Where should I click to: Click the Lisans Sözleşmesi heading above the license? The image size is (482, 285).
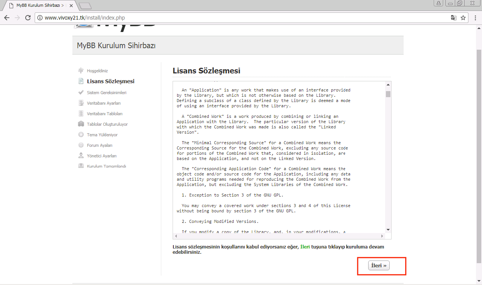tap(206, 71)
